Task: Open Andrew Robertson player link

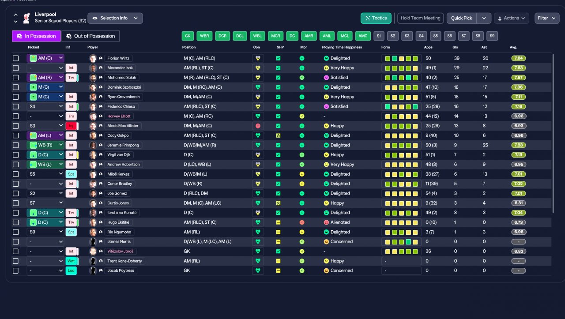Action: [124, 165]
